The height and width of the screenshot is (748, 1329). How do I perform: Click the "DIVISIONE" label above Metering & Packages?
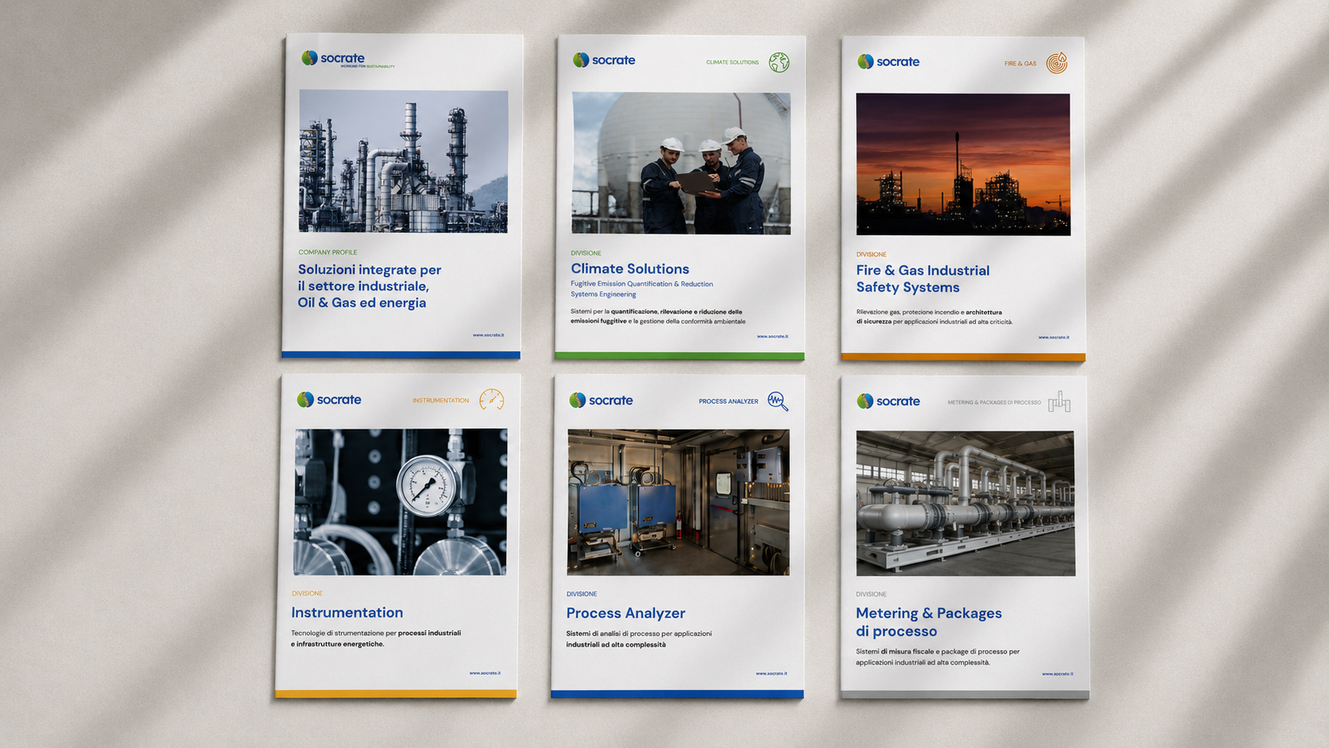pyautogui.click(x=871, y=594)
